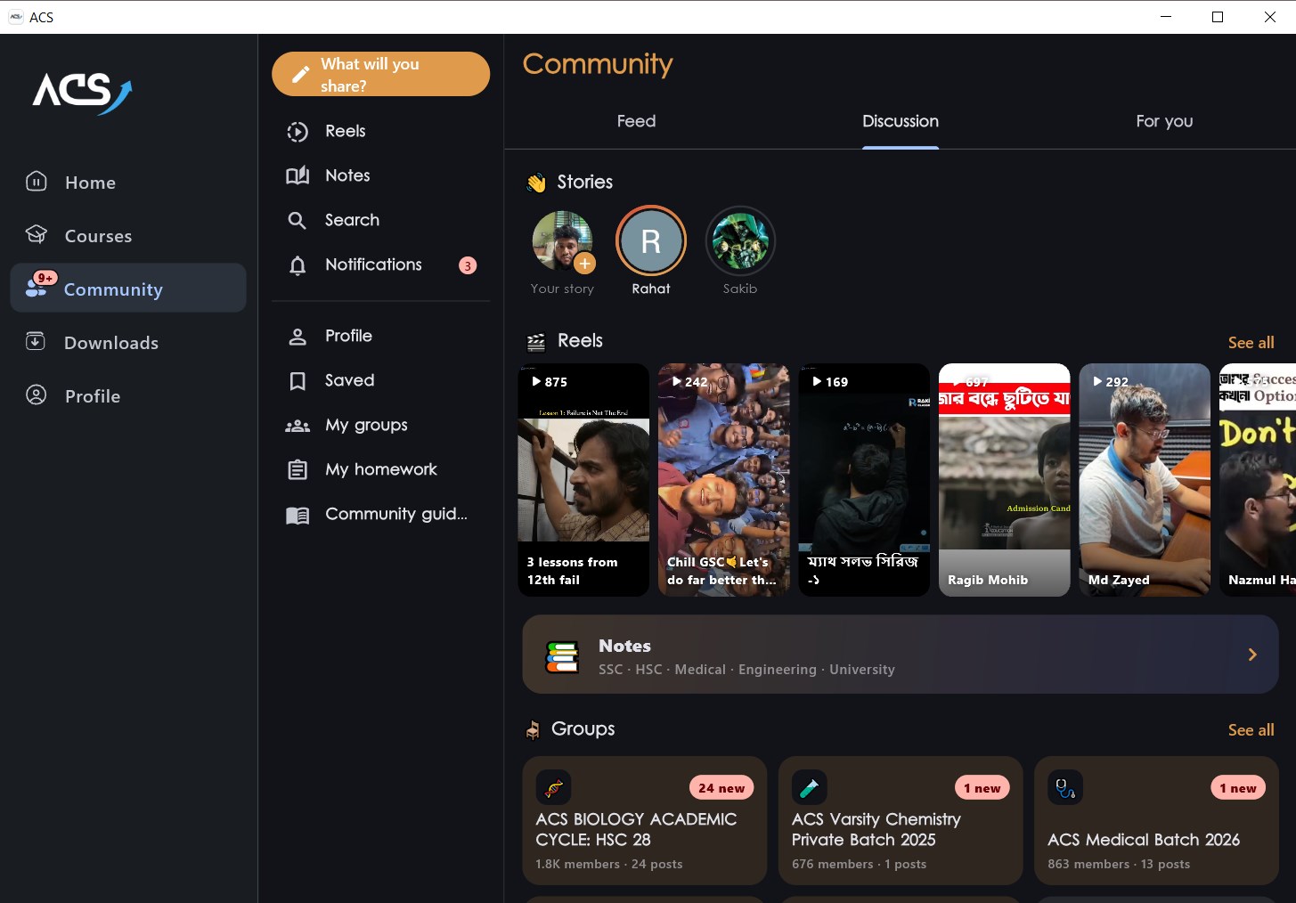Switch to the Feed tab
This screenshot has width=1296, height=903.
point(636,121)
